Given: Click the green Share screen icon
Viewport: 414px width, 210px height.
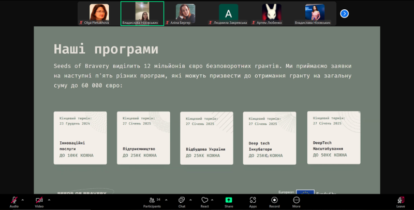Looking at the screenshot, I should click(x=228, y=200).
